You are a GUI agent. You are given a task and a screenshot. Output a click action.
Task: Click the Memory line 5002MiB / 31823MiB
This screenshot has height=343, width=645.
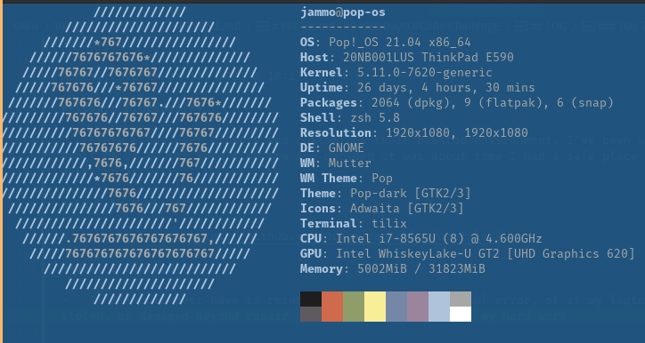[392, 269]
